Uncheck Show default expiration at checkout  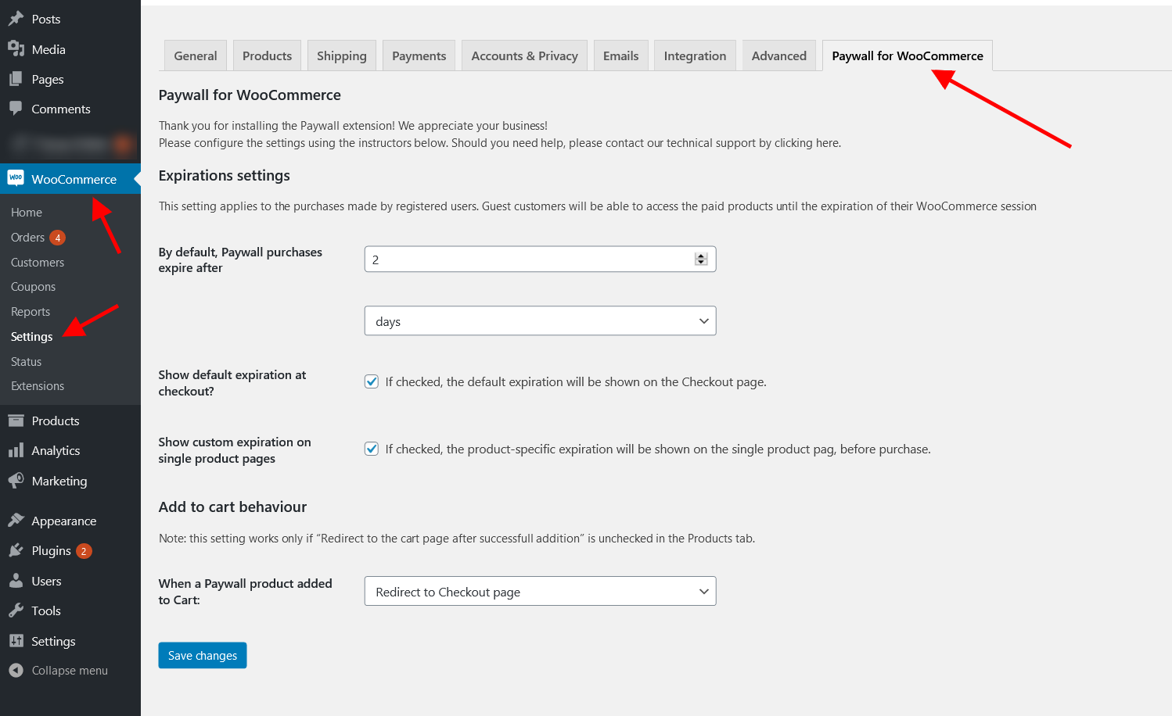pos(372,382)
